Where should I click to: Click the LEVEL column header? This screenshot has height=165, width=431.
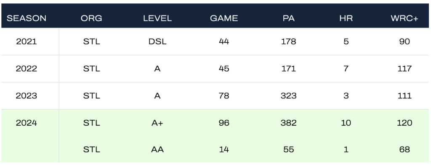pos(157,18)
